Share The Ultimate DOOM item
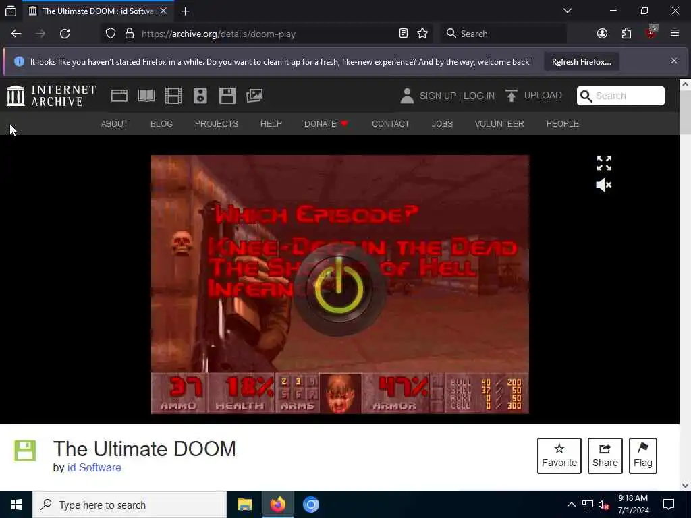 pyautogui.click(x=605, y=456)
